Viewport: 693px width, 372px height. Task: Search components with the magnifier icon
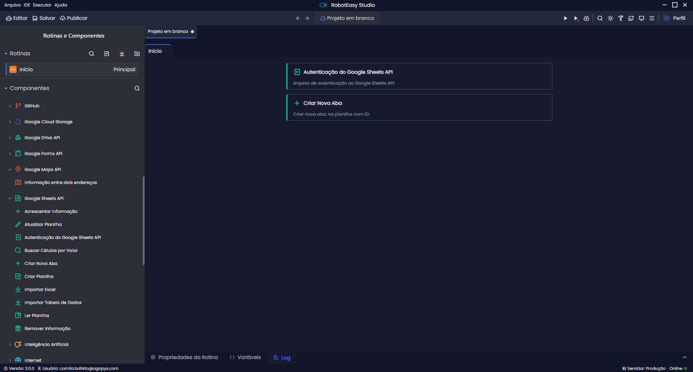[137, 88]
